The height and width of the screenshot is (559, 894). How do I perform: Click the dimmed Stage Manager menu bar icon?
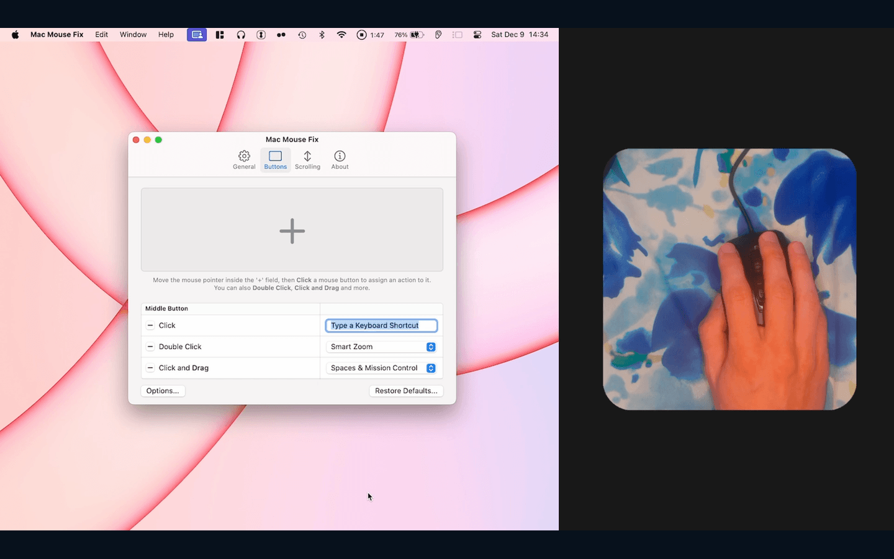click(x=458, y=35)
